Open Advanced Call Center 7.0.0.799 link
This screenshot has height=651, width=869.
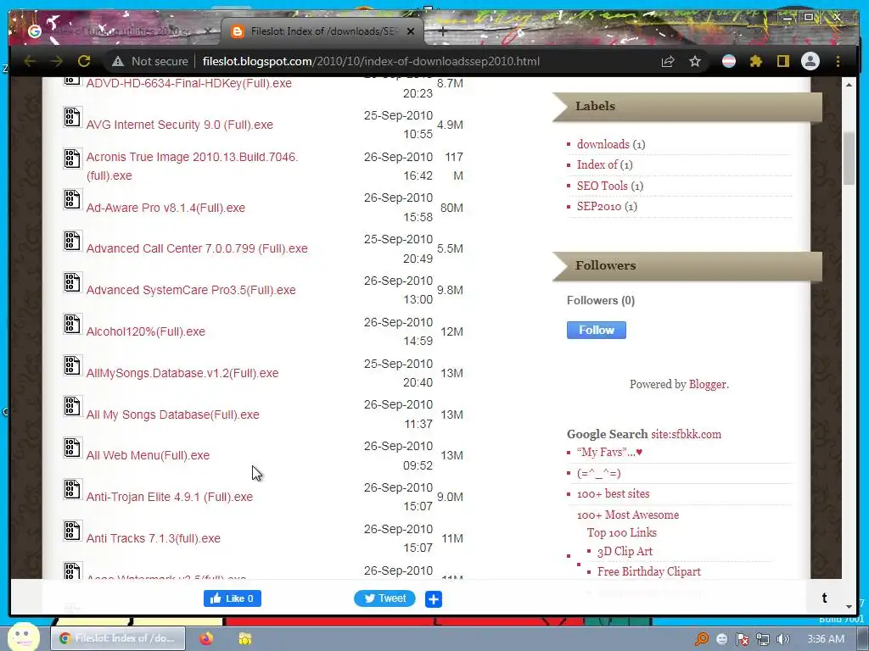coord(197,248)
